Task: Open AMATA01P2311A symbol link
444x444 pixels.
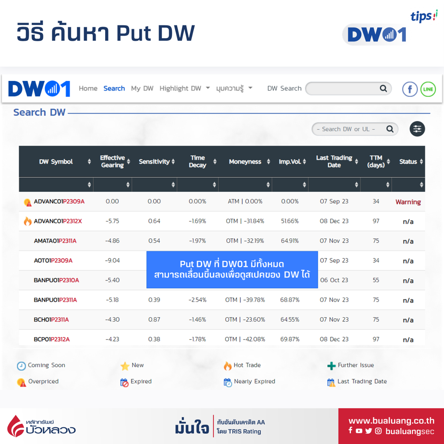Action: [55, 241]
